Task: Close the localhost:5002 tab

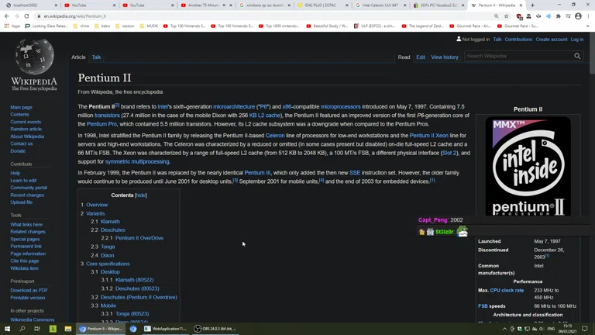Action: coord(56,5)
